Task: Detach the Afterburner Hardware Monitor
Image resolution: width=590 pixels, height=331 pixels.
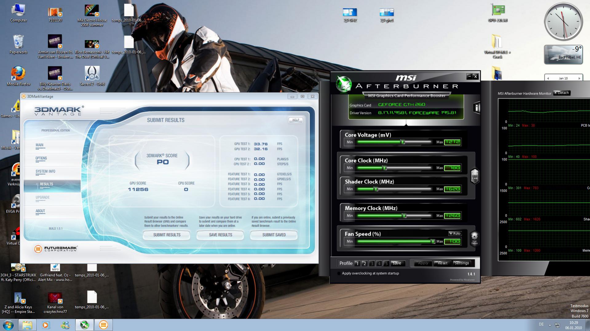Action: (562, 93)
